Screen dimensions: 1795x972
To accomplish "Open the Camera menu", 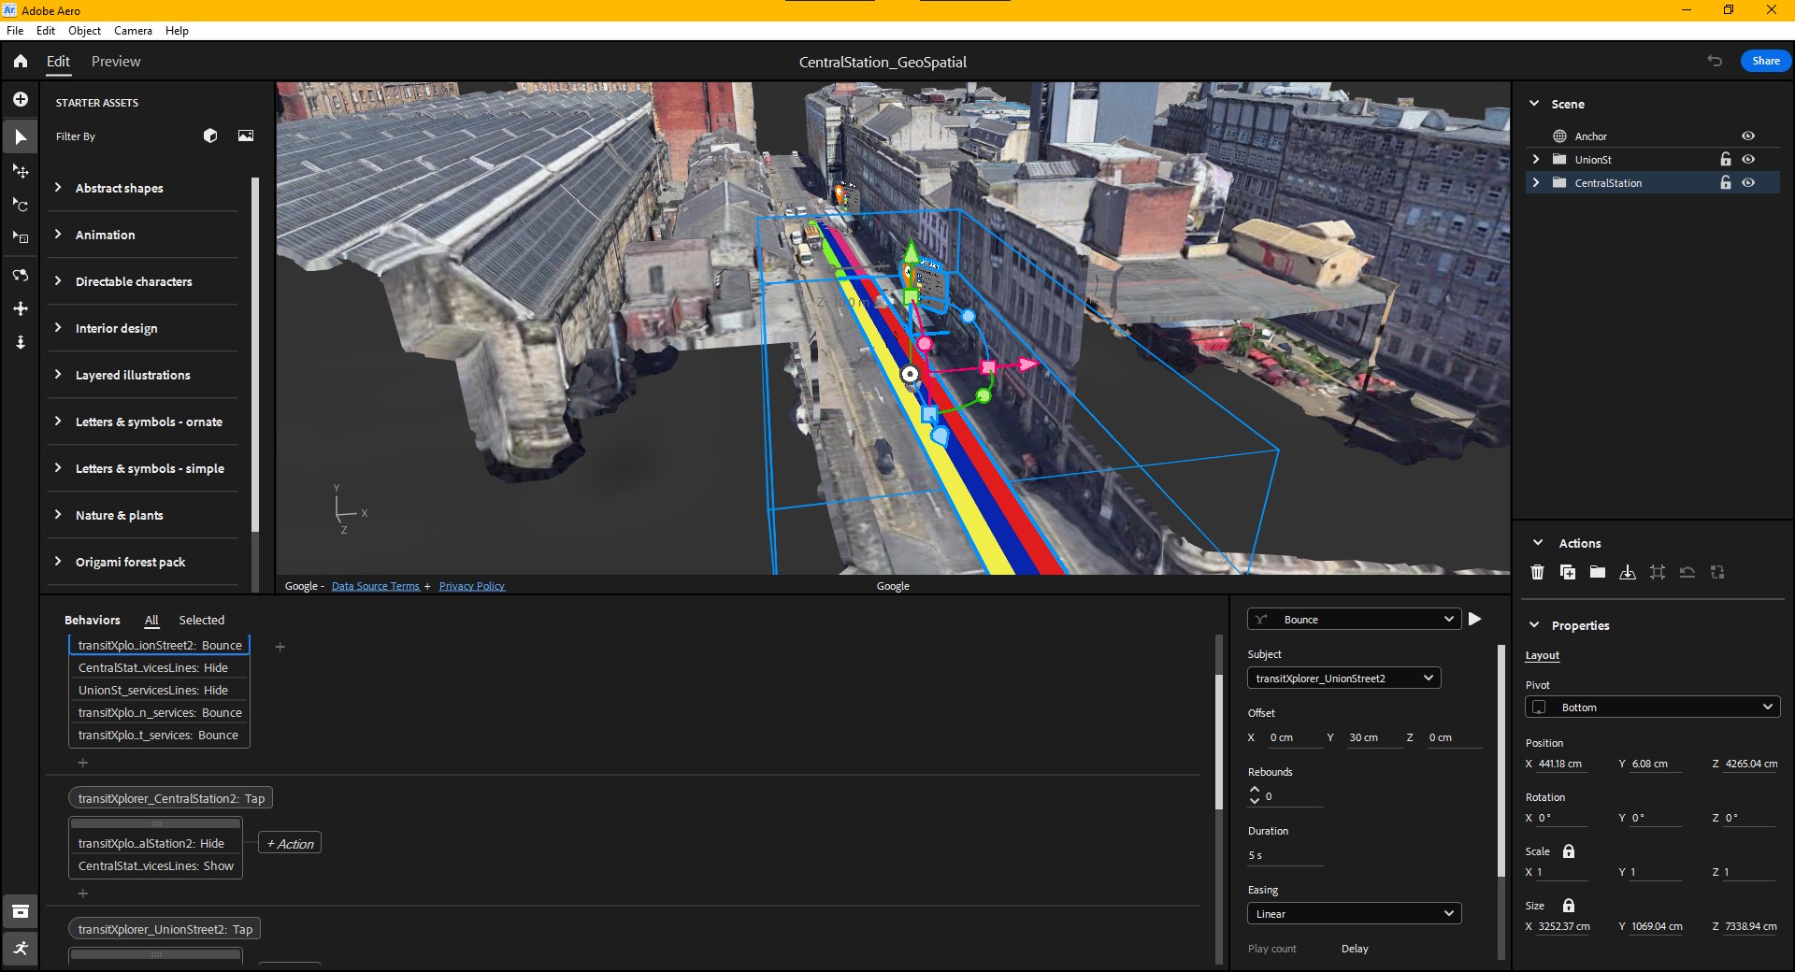I will (x=133, y=31).
